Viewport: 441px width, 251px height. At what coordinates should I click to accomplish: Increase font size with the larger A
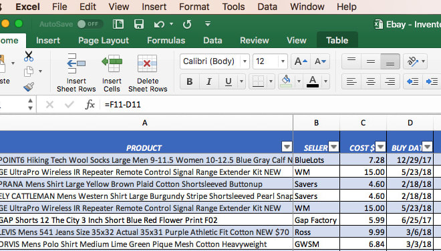pos(301,61)
